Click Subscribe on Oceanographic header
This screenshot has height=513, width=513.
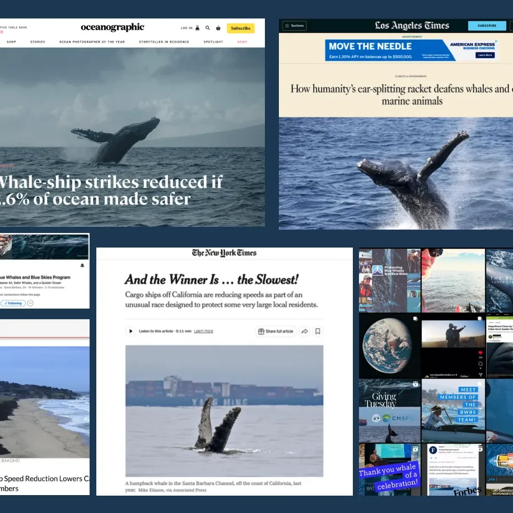(241, 28)
